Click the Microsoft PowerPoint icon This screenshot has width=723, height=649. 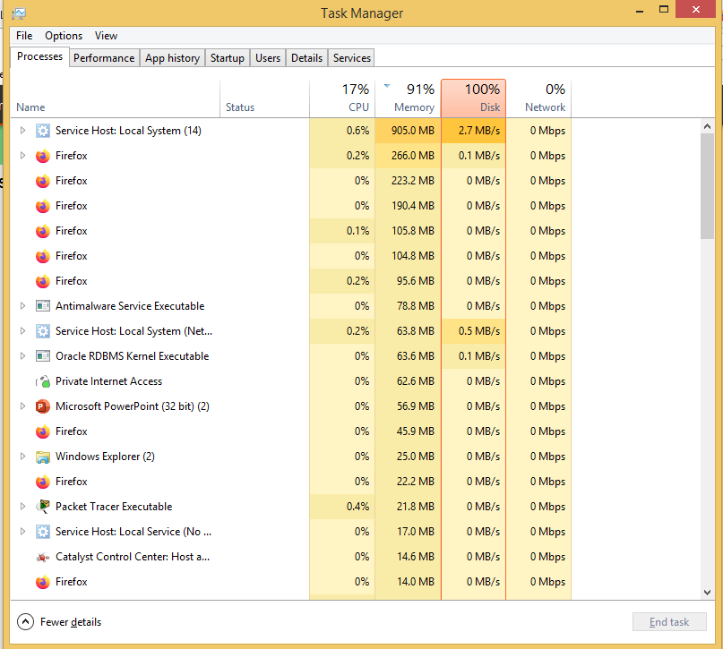pos(43,406)
